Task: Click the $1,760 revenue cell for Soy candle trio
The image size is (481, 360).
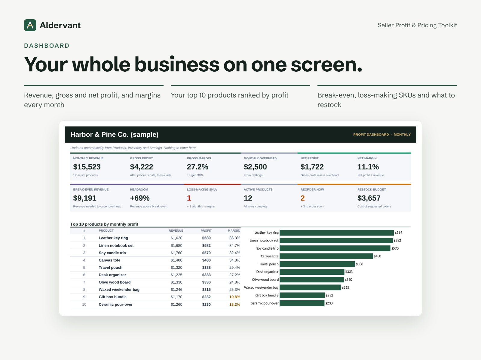Action: click(176, 253)
